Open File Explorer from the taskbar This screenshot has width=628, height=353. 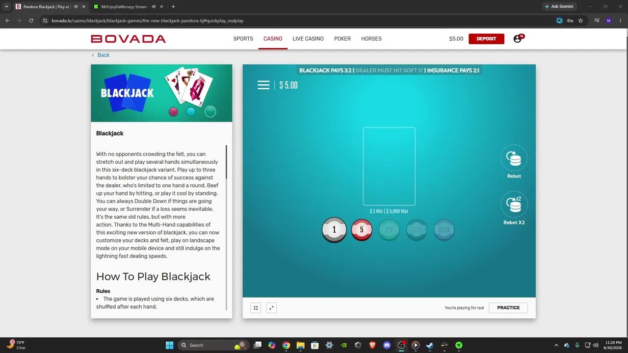(300, 345)
